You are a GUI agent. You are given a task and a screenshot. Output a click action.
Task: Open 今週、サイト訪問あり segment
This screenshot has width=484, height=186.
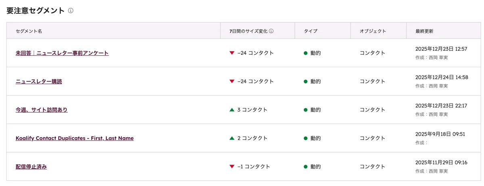pyautogui.click(x=42, y=110)
